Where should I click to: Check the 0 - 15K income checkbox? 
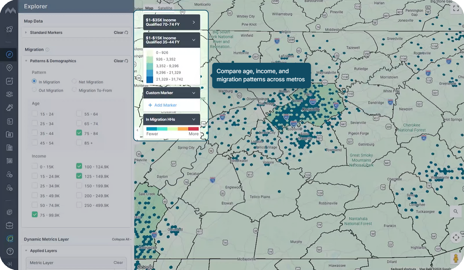coord(34,166)
